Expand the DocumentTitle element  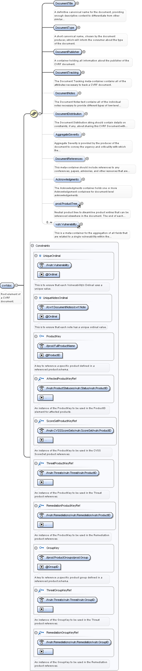[x=77, y=3]
